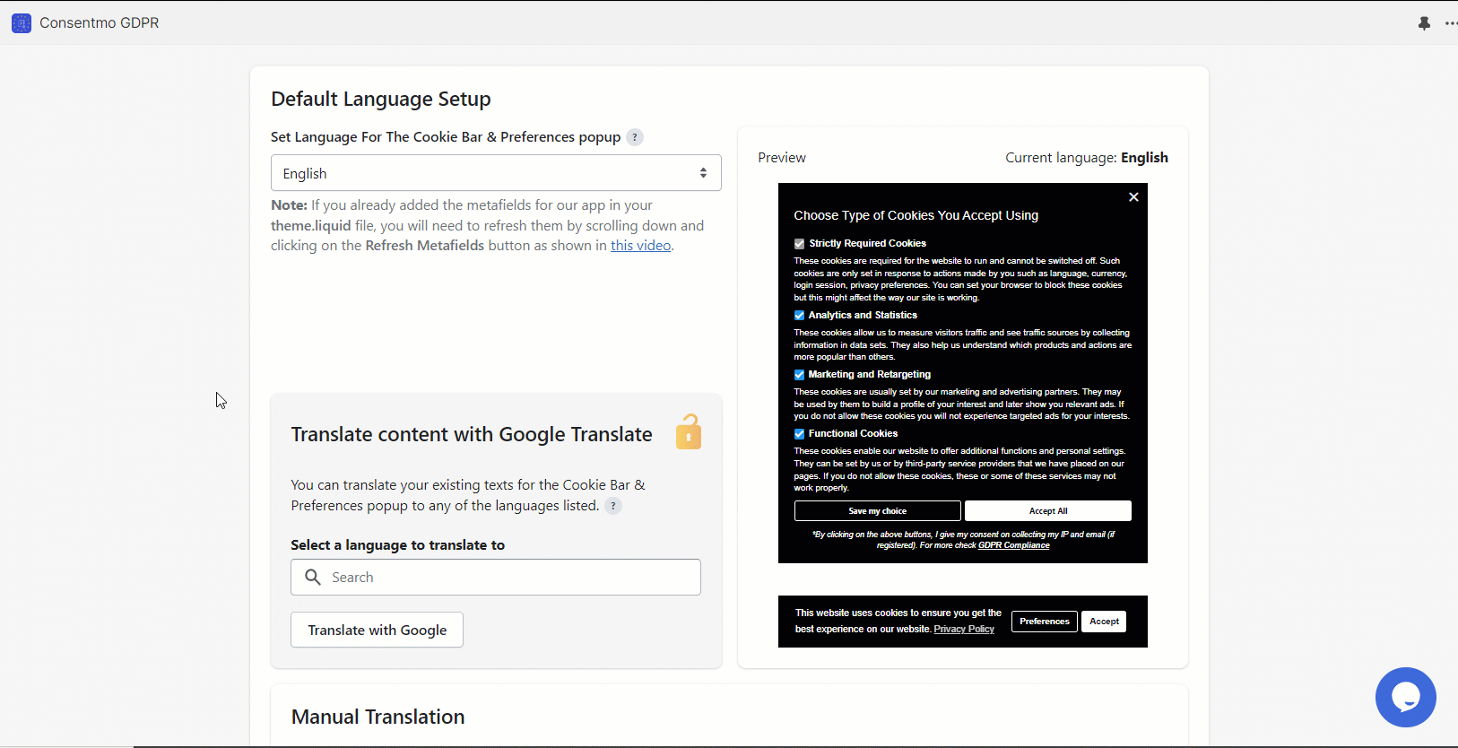Open the GDPR Compliance link

point(1013,545)
